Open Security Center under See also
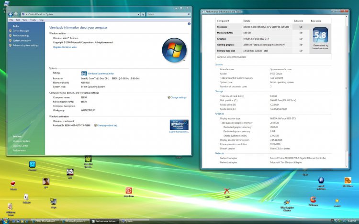 (x=21, y=146)
